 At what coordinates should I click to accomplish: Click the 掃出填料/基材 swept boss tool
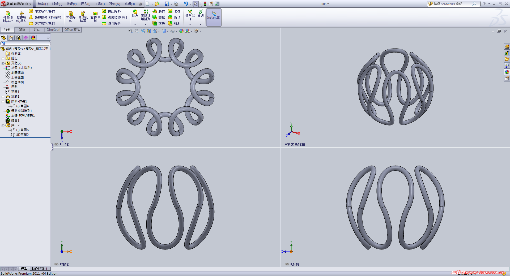pos(42,11)
